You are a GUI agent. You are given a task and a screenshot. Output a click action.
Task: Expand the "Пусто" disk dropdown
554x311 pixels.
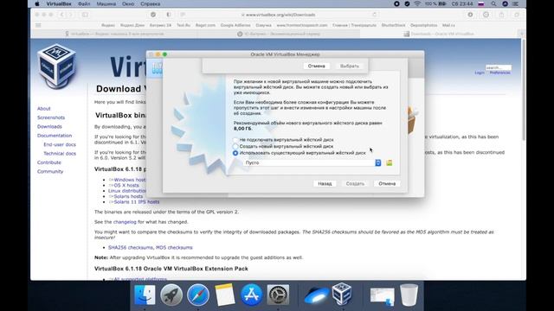point(377,162)
